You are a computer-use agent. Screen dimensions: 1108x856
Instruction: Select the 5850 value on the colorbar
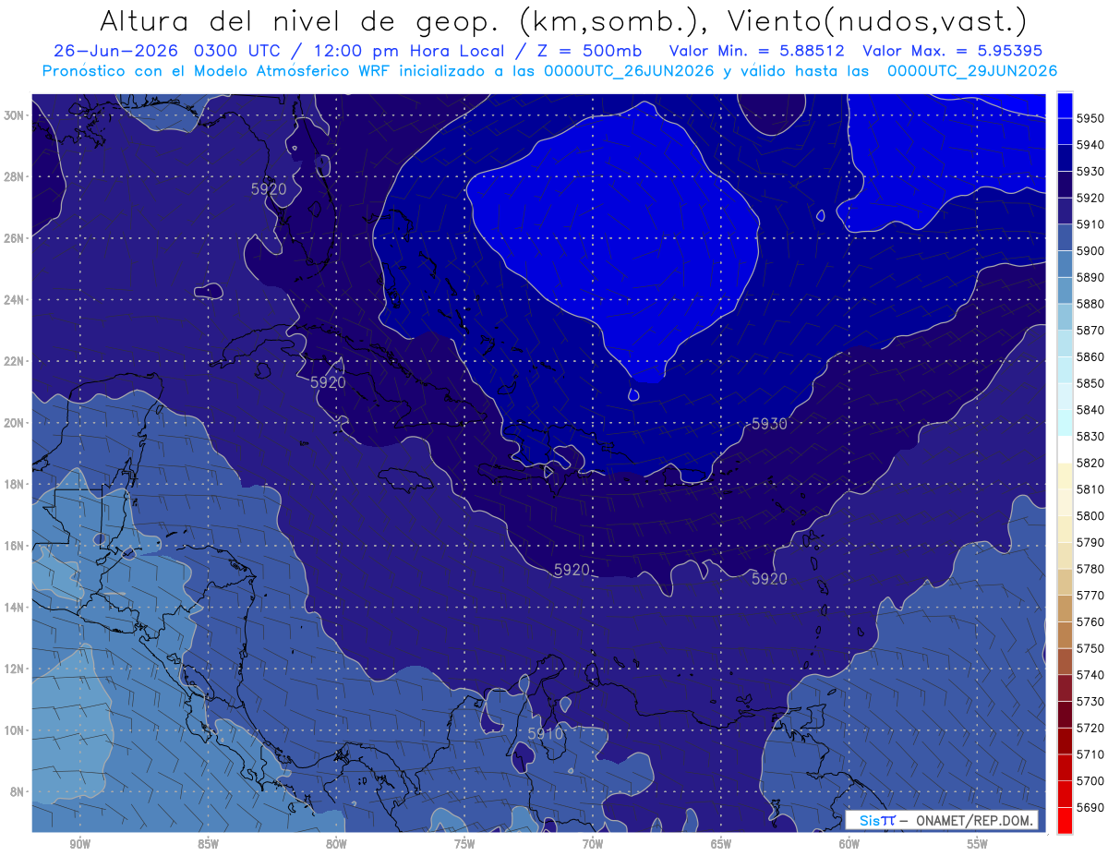click(x=1090, y=383)
